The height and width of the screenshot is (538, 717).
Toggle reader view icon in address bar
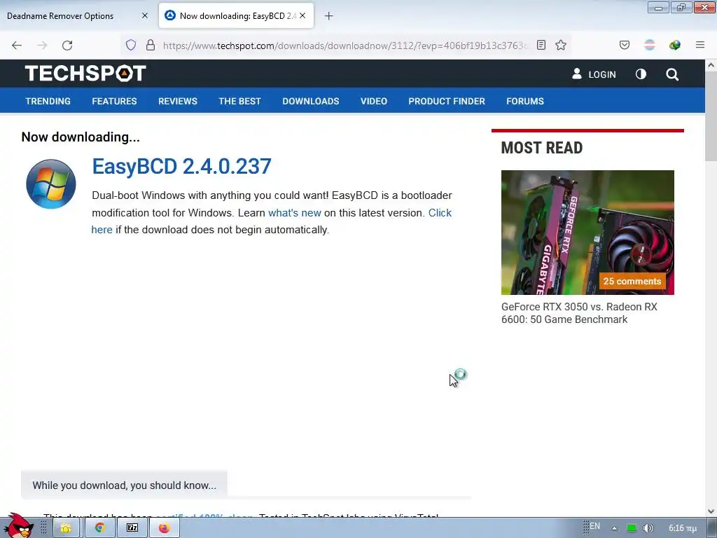click(541, 45)
